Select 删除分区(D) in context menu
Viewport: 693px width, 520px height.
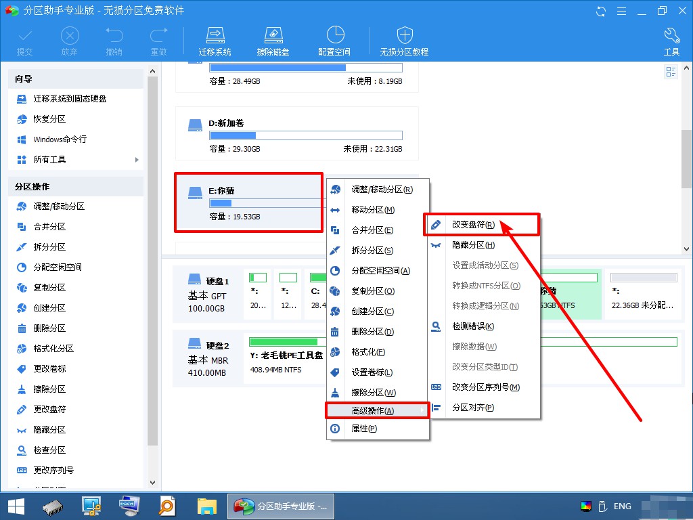click(x=378, y=332)
